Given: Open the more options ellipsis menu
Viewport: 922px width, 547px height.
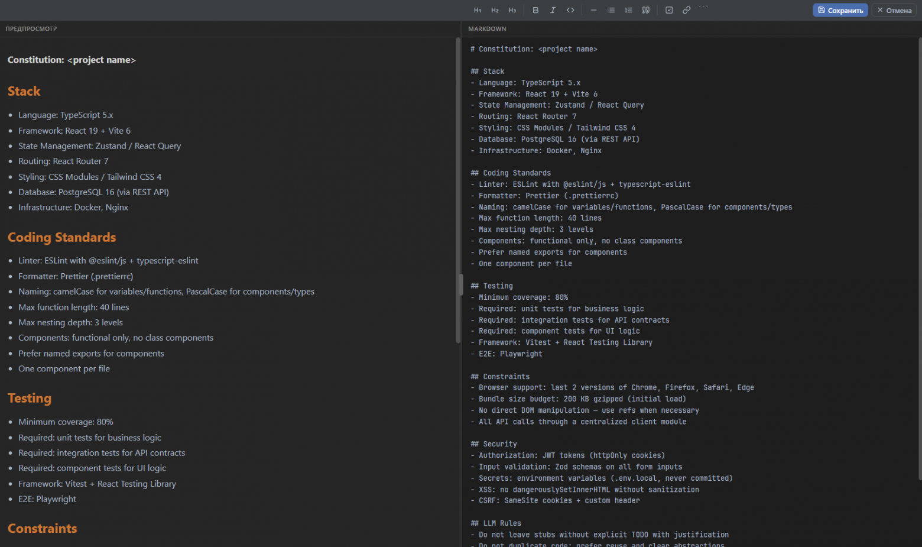Looking at the screenshot, I should pos(703,8).
